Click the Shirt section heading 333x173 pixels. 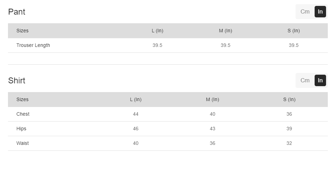(x=17, y=81)
